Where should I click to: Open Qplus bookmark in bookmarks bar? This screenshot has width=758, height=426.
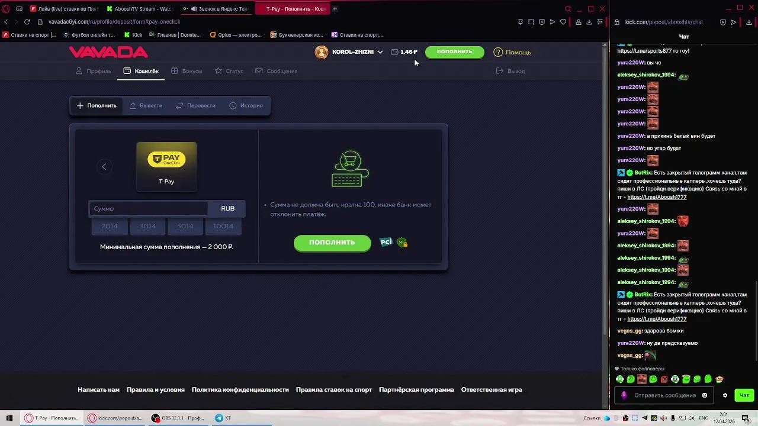(236, 35)
